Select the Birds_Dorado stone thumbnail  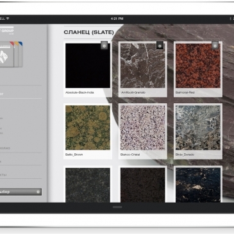(x=198, y=128)
